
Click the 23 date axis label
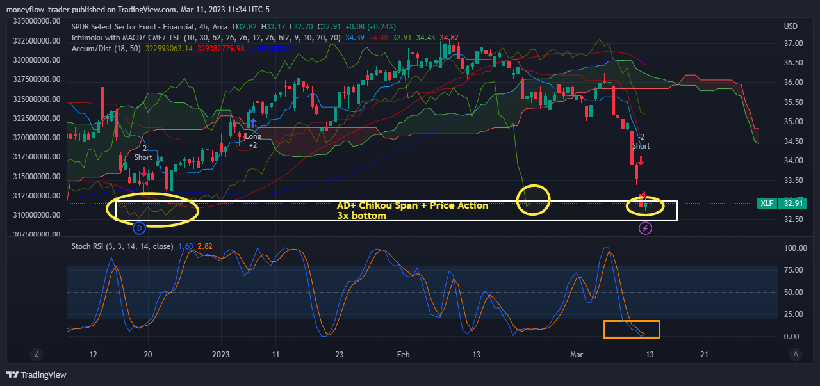[339, 354]
